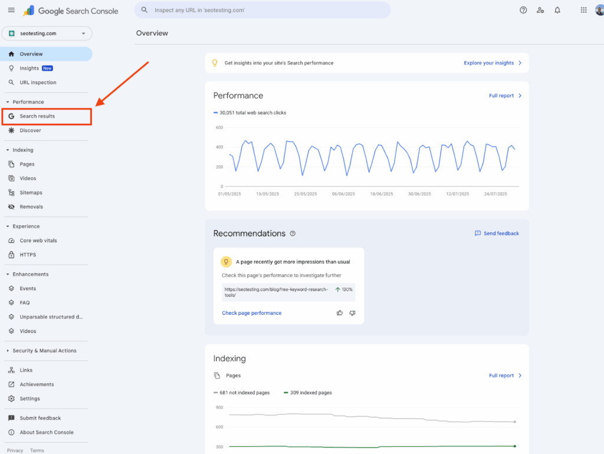Screen dimensions: 604x454
Task: Click the free-keyword-research-tools URL
Action: coord(276,292)
